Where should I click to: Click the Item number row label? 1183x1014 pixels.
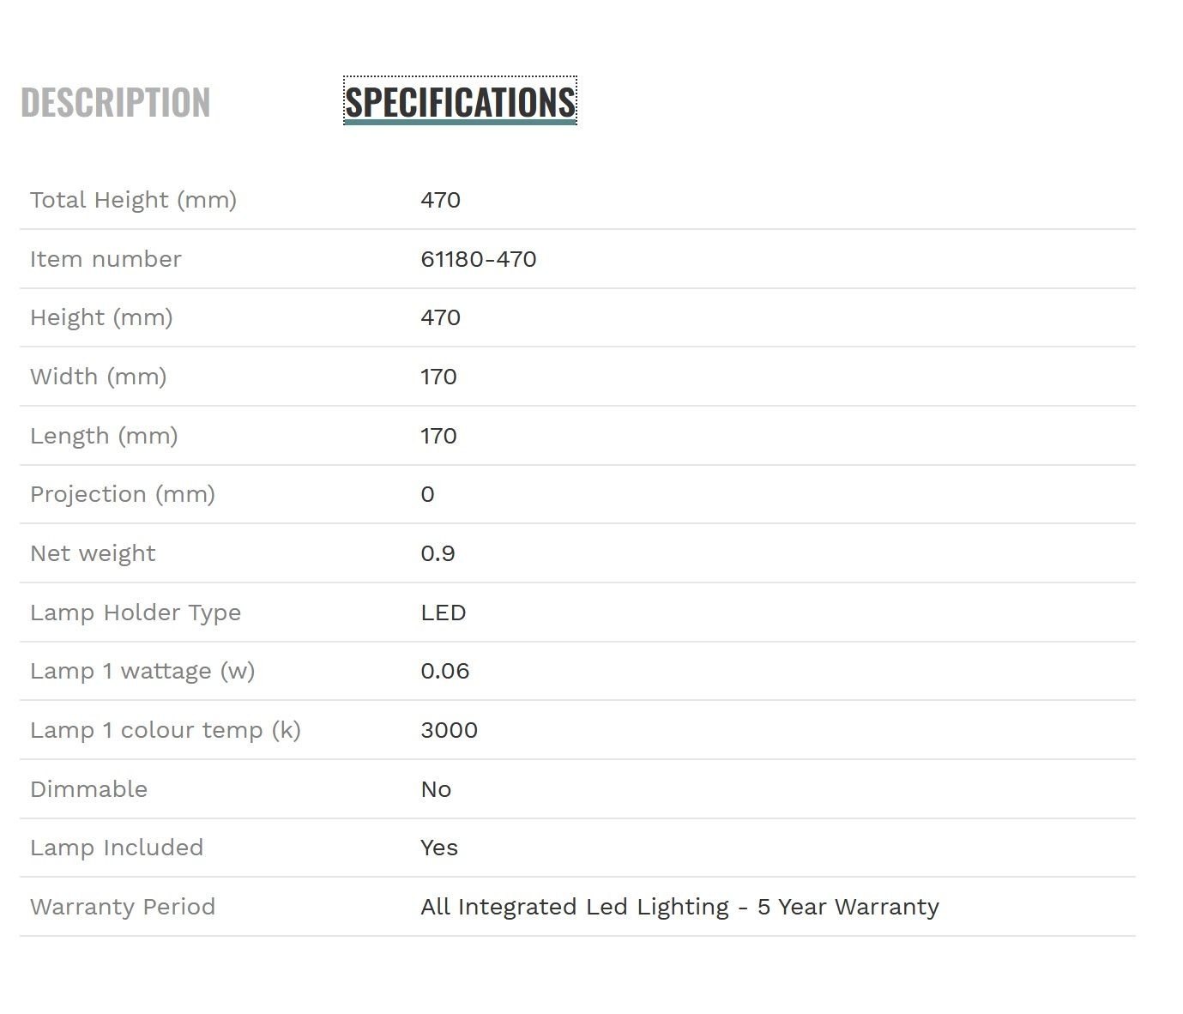point(106,259)
